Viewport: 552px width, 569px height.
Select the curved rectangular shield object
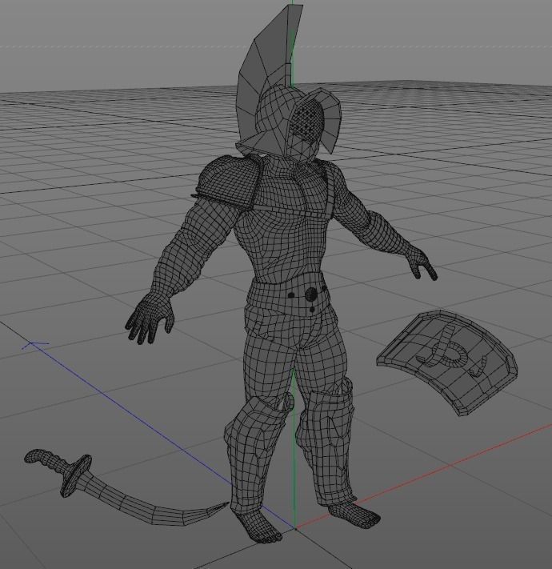447,363
